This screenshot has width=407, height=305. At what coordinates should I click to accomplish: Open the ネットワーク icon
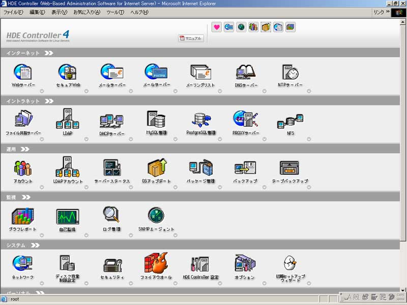22,263
